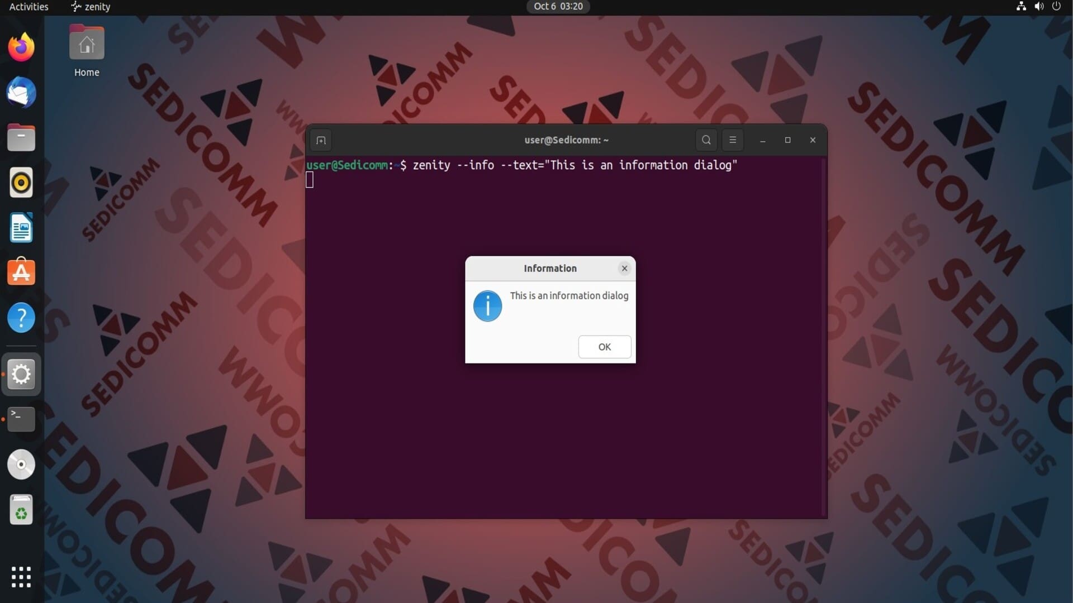The height and width of the screenshot is (603, 1073).
Task: Open the disc drive icon
Action: [21, 464]
